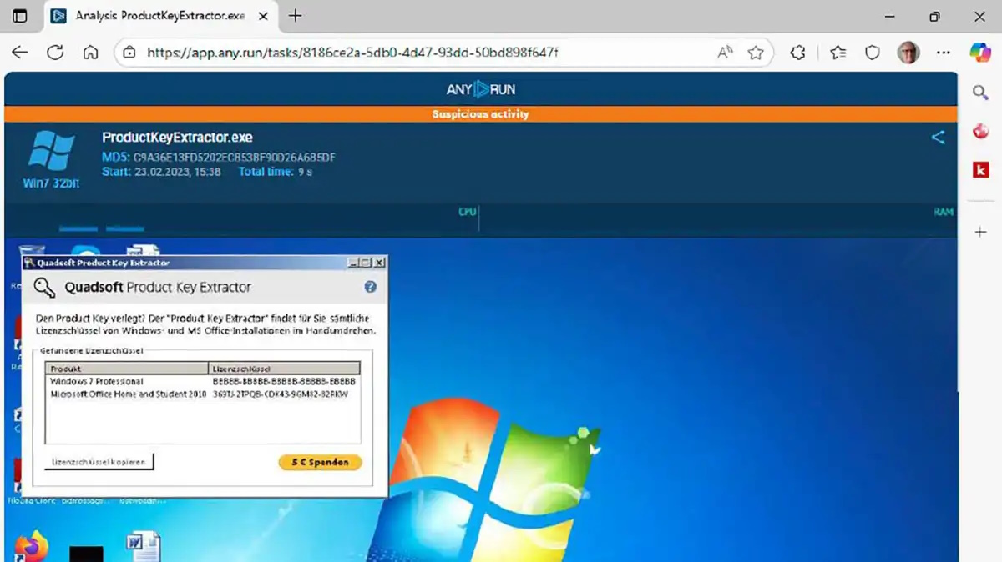Open the tab actions menu
The height and width of the screenshot is (562, 1002).
(x=21, y=16)
